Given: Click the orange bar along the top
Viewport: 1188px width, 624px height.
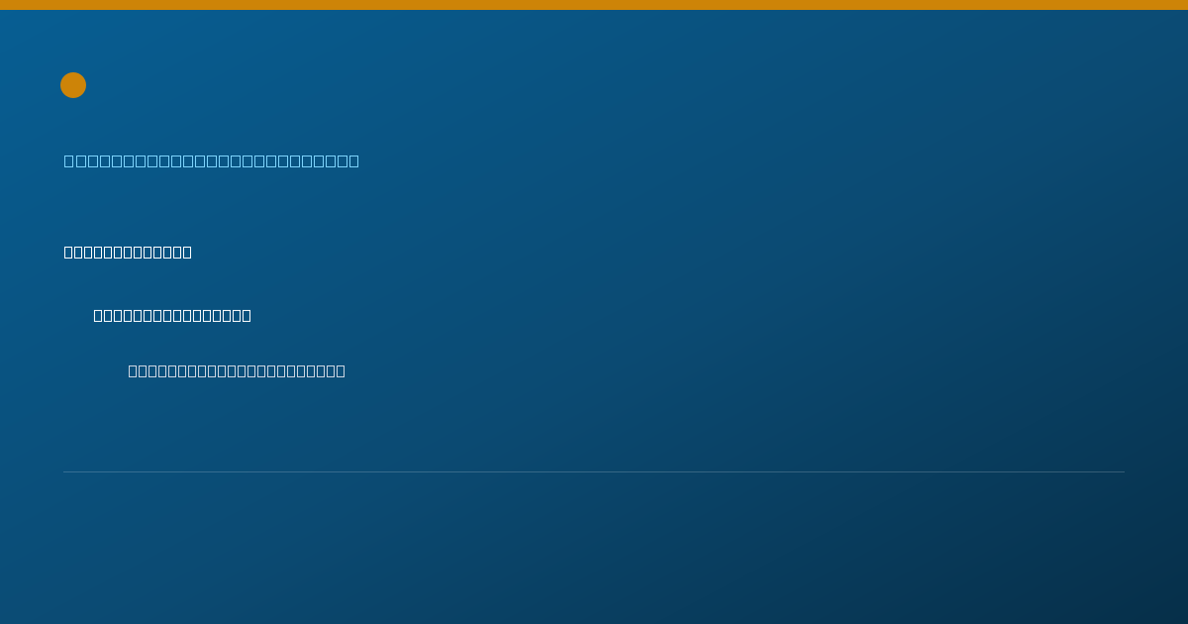Looking at the screenshot, I should 594,5.
